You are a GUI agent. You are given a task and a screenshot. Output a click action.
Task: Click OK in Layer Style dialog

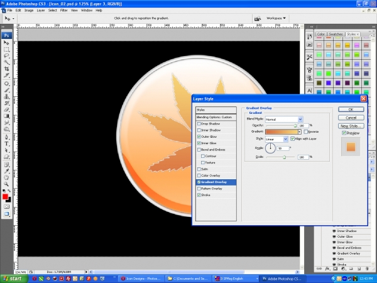(x=351, y=109)
